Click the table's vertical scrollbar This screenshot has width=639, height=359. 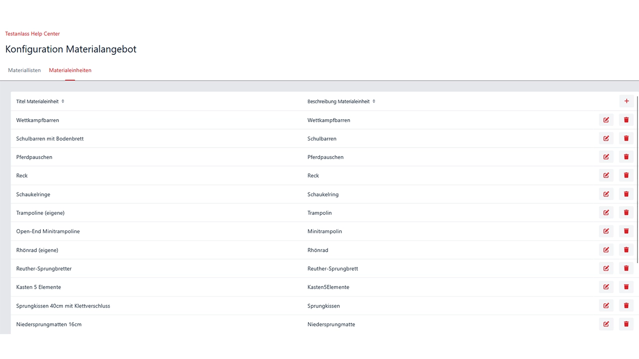click(637, 179)
